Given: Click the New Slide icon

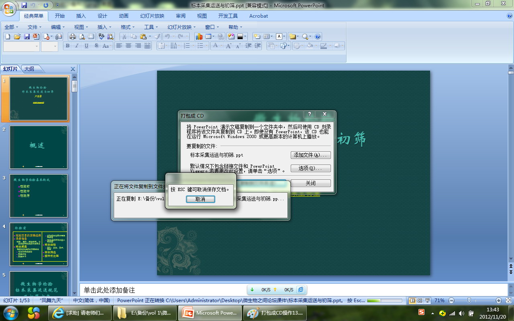Looking at the screenshot, I should tap(257, 37).
